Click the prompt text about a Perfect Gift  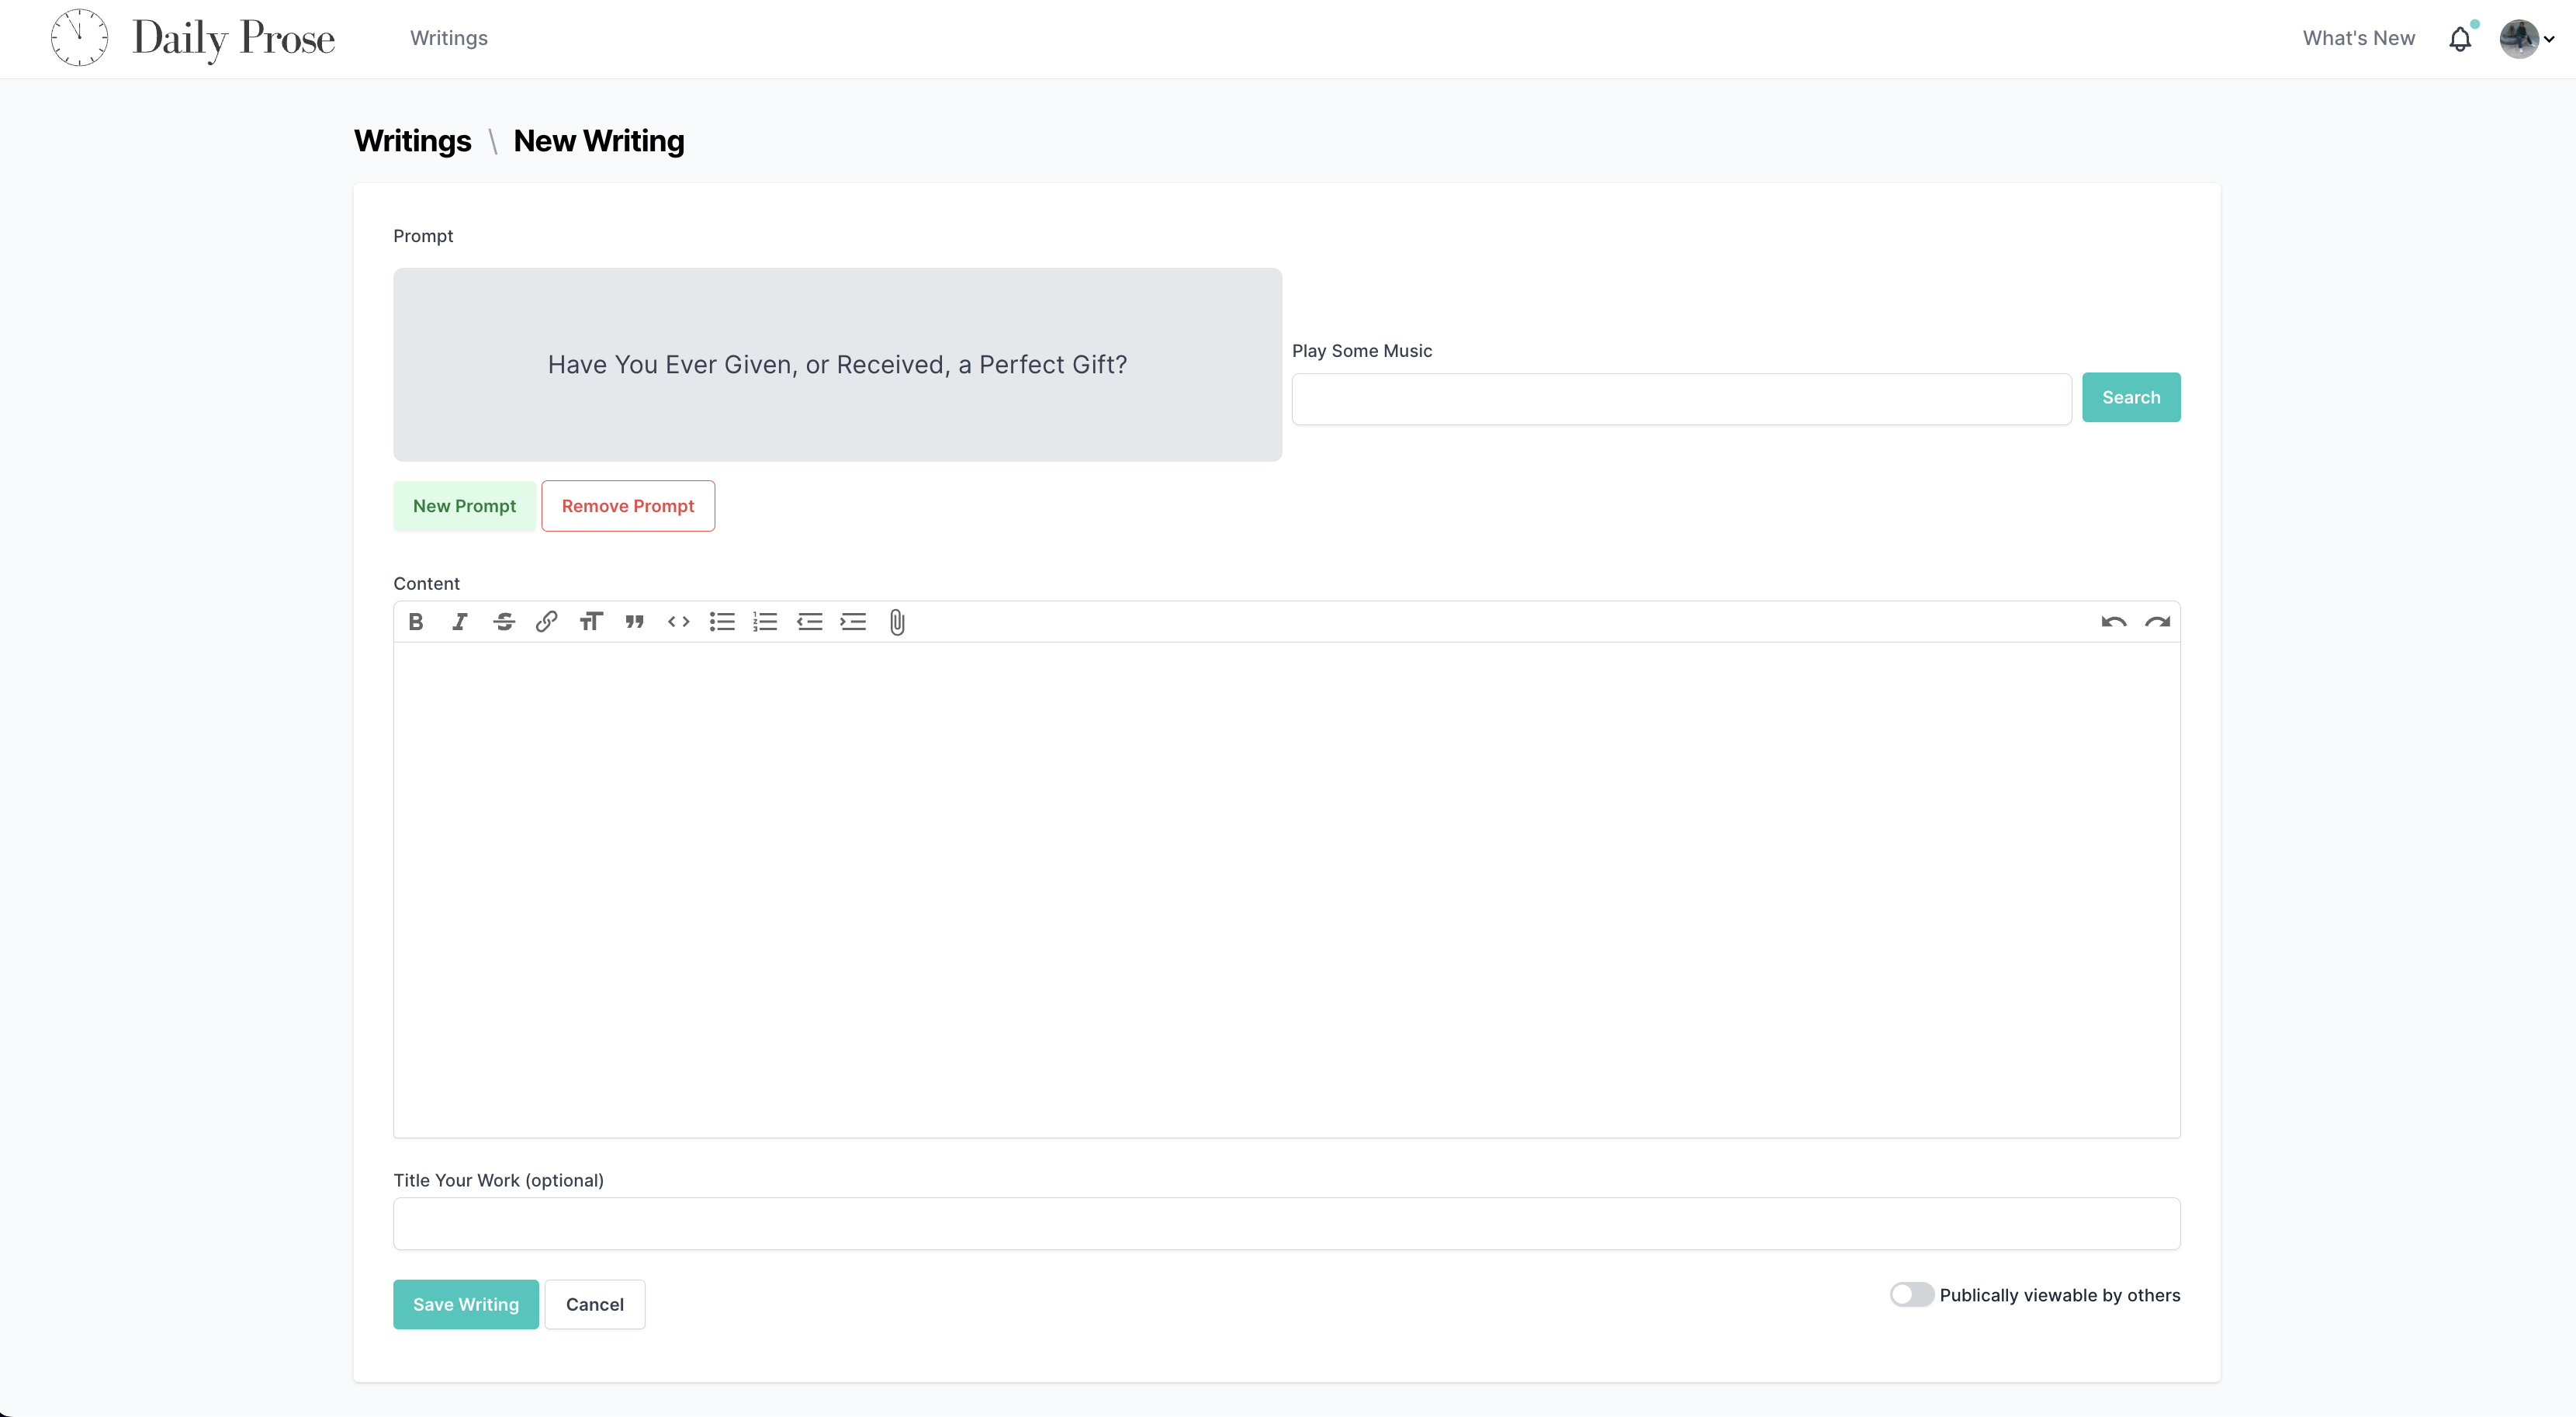click(837, 364)
